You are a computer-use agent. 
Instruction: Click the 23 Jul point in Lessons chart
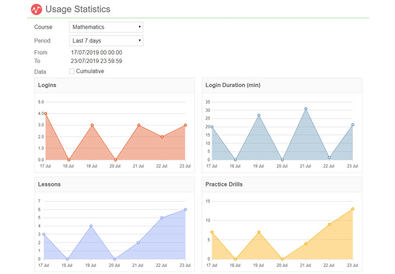click(x=185, y=209)
